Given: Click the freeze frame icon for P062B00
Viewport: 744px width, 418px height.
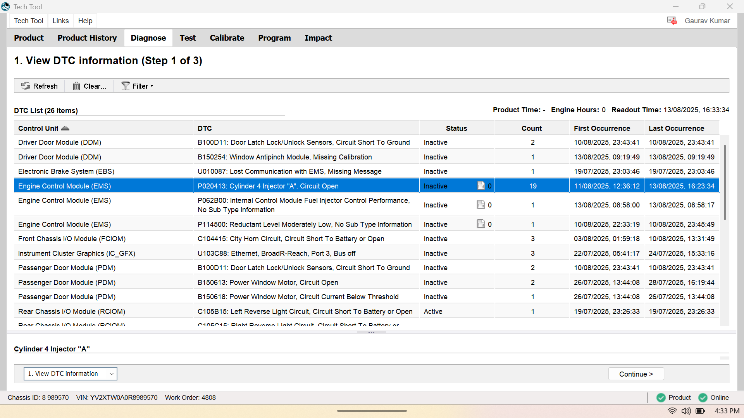Looking at the screenshot, I should pos(481,205).
